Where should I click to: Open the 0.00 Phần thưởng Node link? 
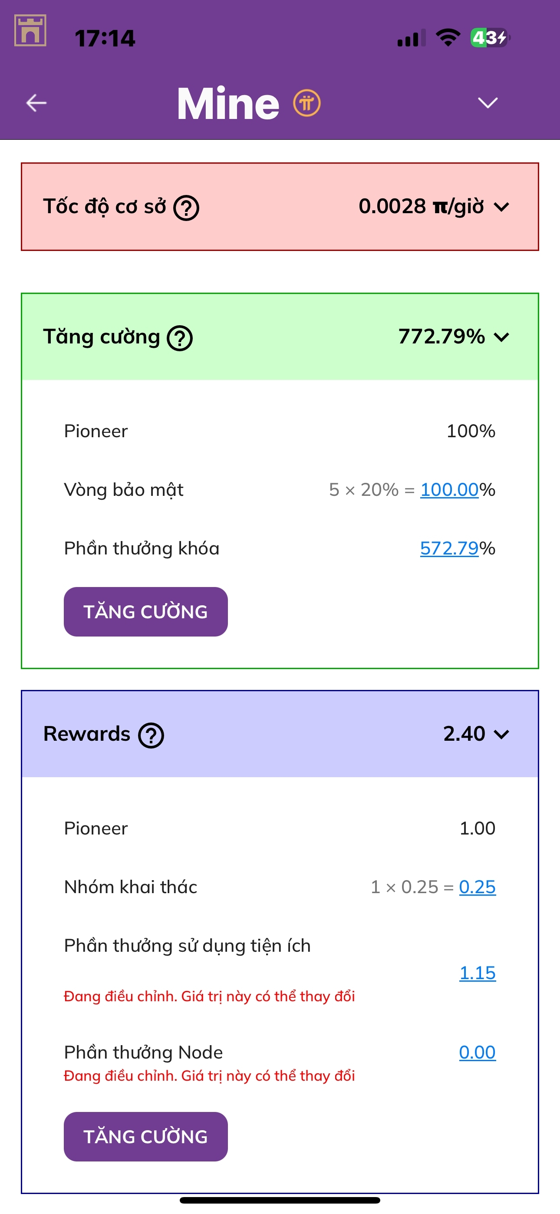coord(477,1052)
